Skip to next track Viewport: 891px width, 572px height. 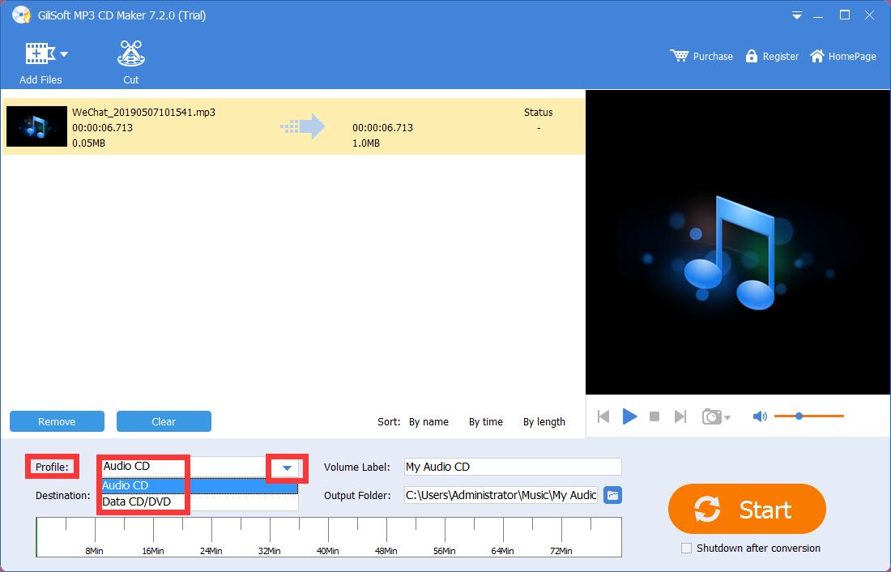pyautogui.click(x=680, y=416)
